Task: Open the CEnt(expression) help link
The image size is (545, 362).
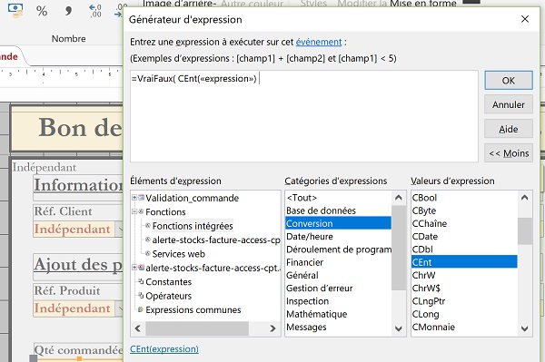Action: 164,348
